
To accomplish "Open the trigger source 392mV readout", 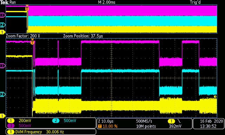I will point(175,124).
